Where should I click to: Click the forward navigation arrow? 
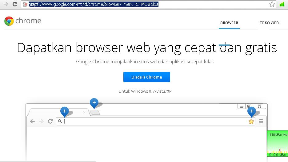6,4
